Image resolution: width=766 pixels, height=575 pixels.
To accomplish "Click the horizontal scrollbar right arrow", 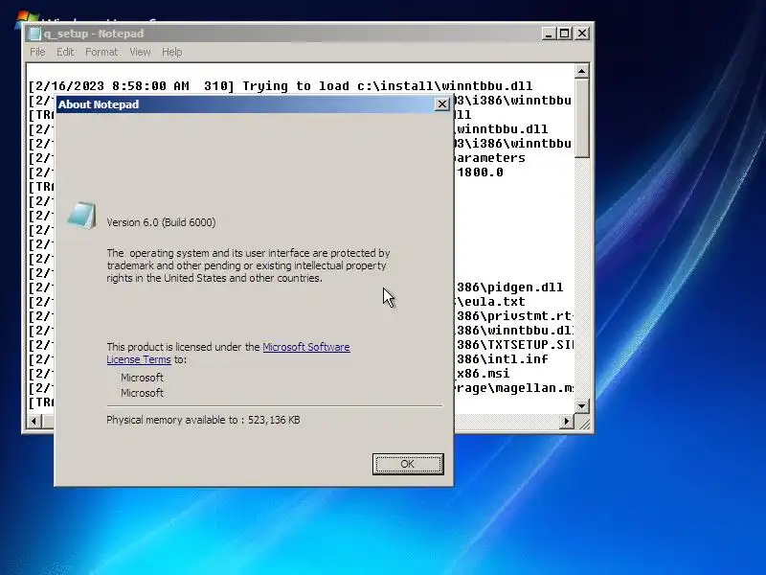I will (x=567, y=421).
